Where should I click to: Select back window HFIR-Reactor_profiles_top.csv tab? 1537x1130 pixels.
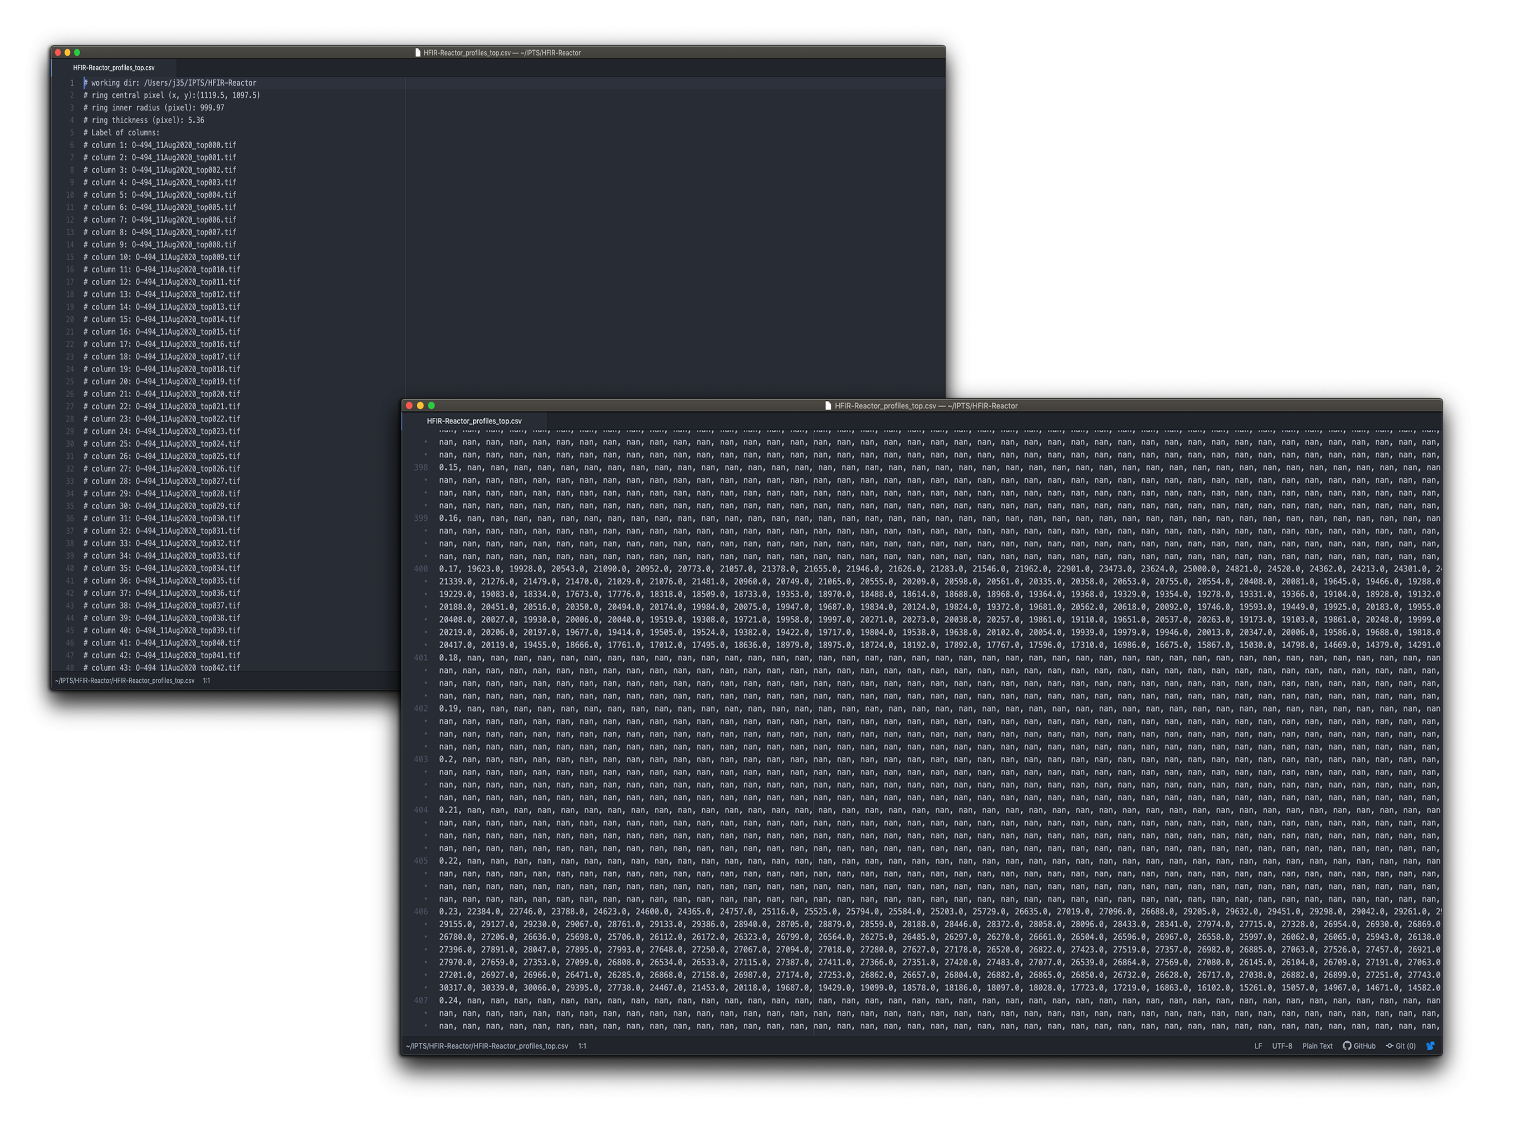click(x=114, y=68)
